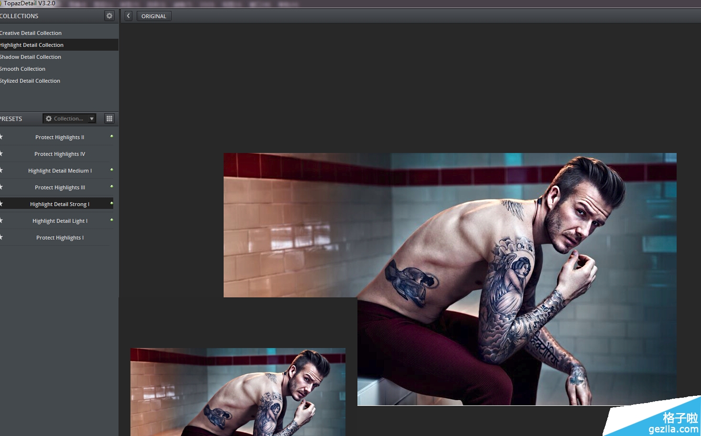The width and height of the screenshot is (701, 436).
Task: Open the Collections settings gear
Action: [109, 16]
